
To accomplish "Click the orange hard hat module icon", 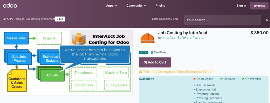I will tap(147, 39).
